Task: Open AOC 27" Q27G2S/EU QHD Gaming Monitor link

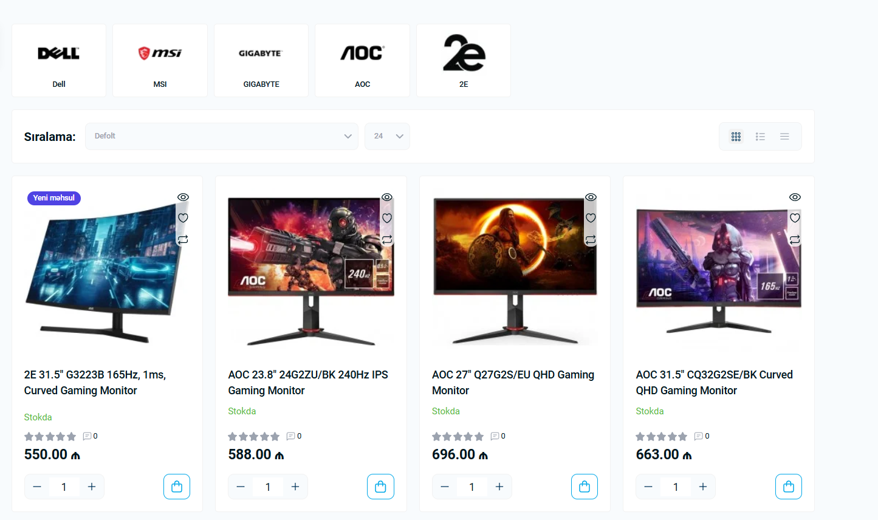Action: [x=513, y=383]
